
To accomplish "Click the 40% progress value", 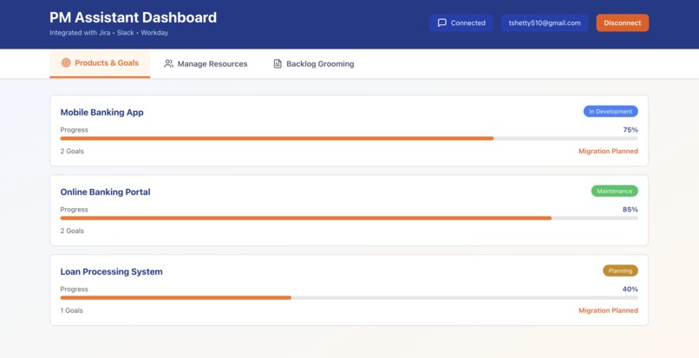I will [630, 289].
